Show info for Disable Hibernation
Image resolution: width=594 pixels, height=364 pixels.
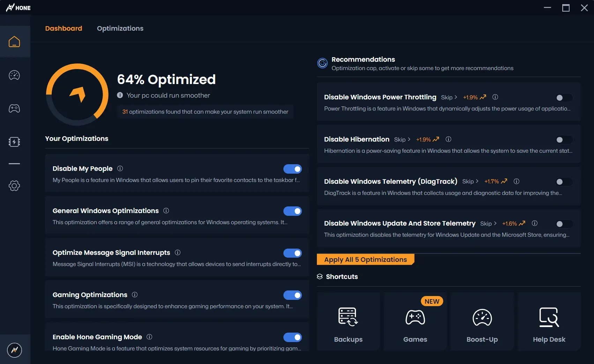tap(448, 139)
